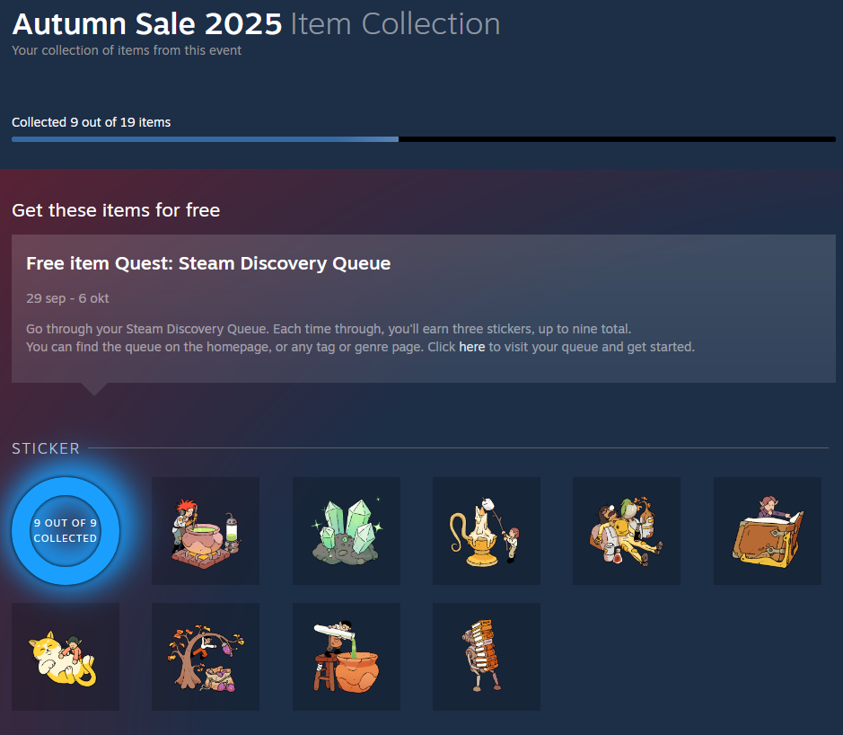The image size is (843, 735).
Task: Click the Autumn Sale 2025 title
Action: pyautogui.click(x=146, y=24)
